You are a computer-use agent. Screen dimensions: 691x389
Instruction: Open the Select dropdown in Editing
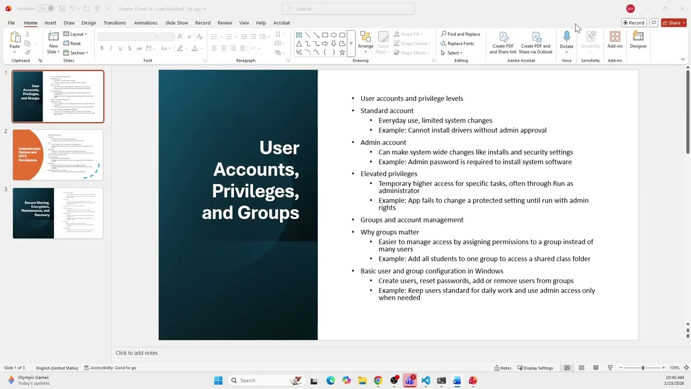coord(452,52)
